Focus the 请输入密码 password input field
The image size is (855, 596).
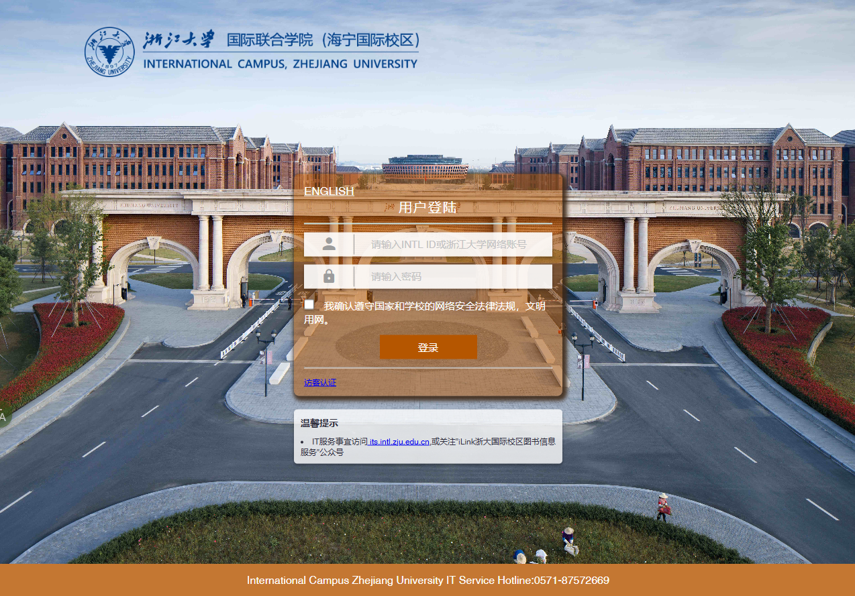click(453, 276)
